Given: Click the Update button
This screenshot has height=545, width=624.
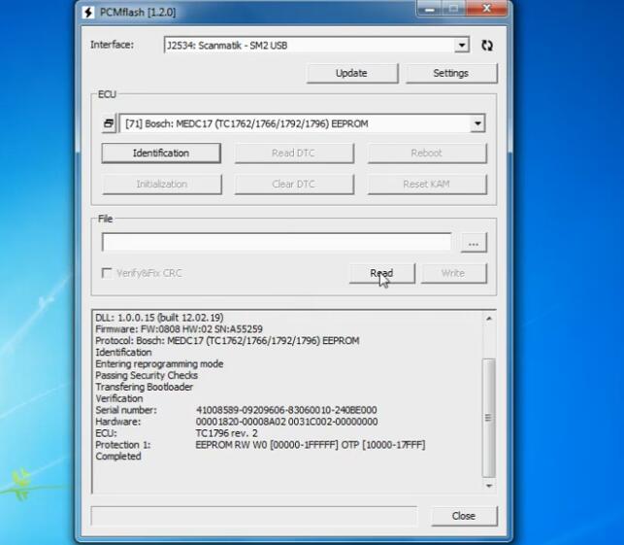Looking at the screenshot, I should coord(352,73).
